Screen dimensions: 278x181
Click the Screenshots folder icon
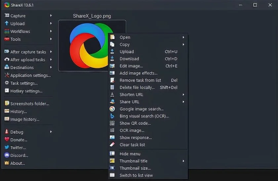pyautogui.click(x=7, y=103)
